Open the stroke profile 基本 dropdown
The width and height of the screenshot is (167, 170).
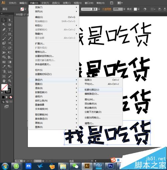99,9
